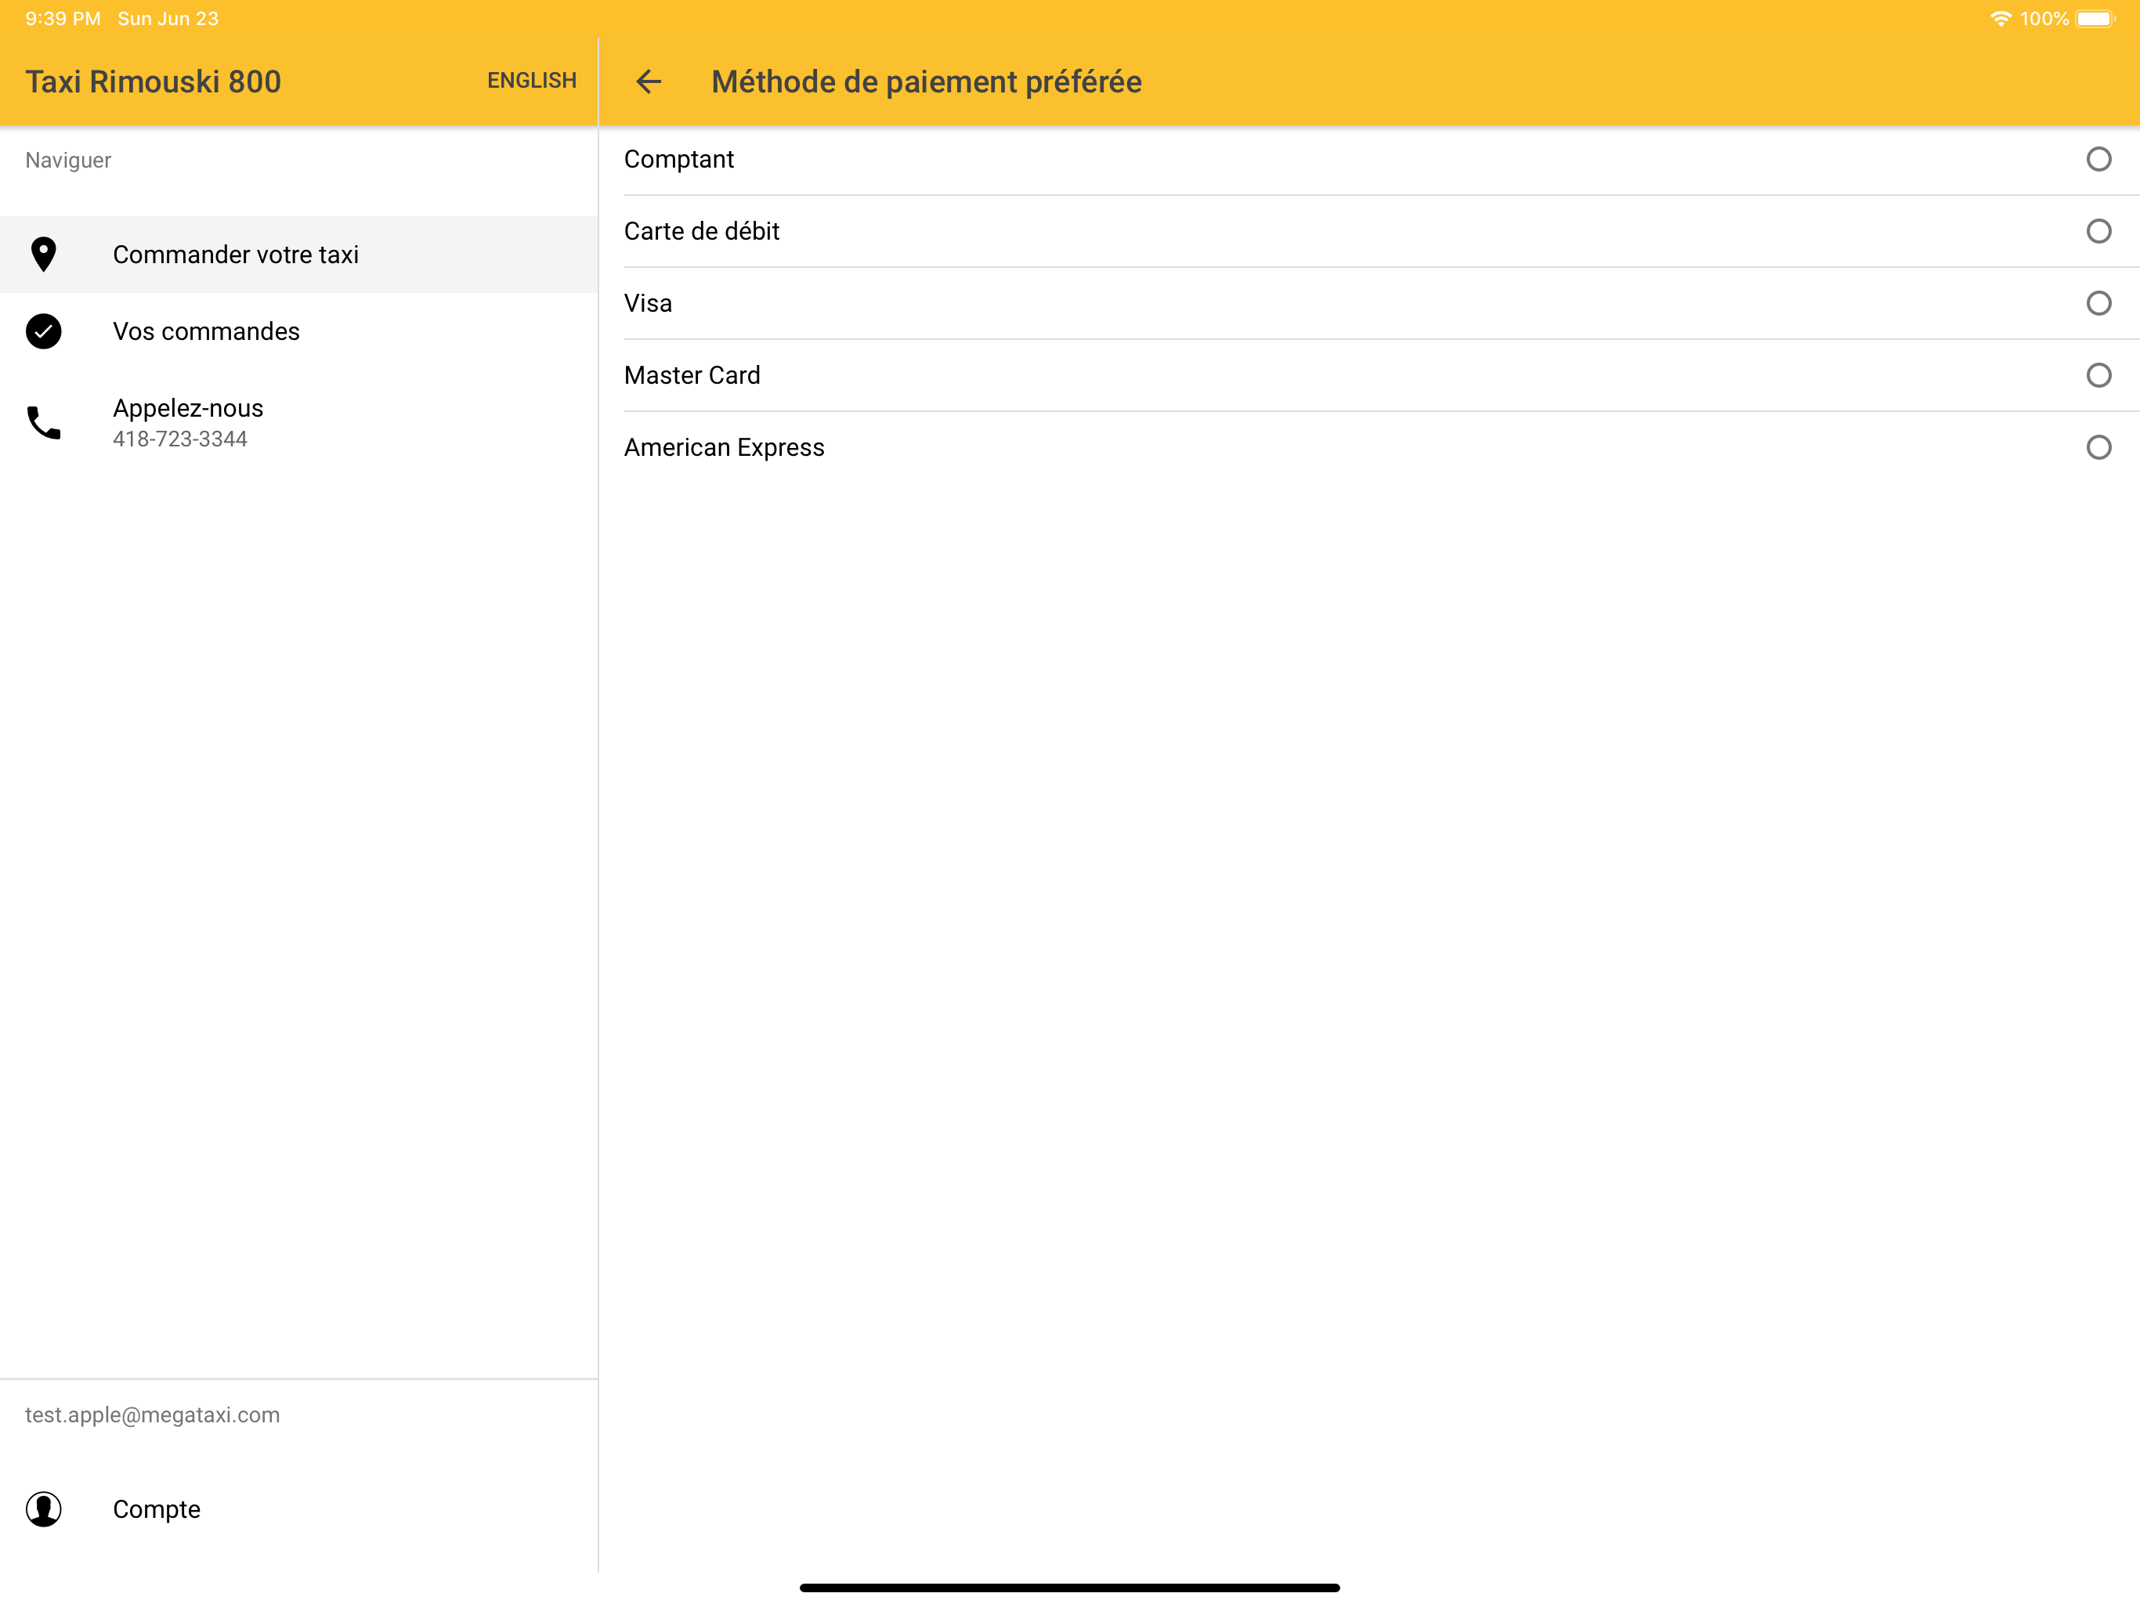Open Commander votre taxi

(x=299, y=255)
